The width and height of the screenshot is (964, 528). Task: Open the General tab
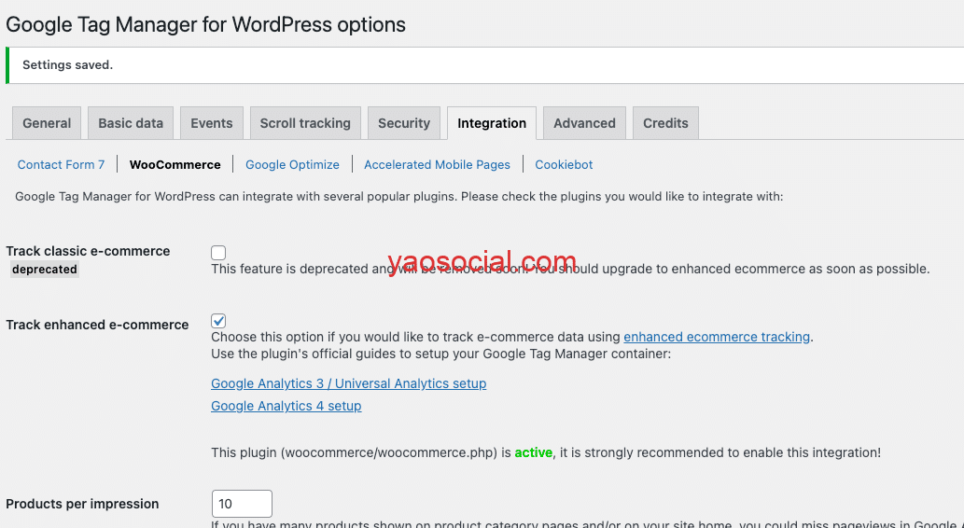(47, 123)
